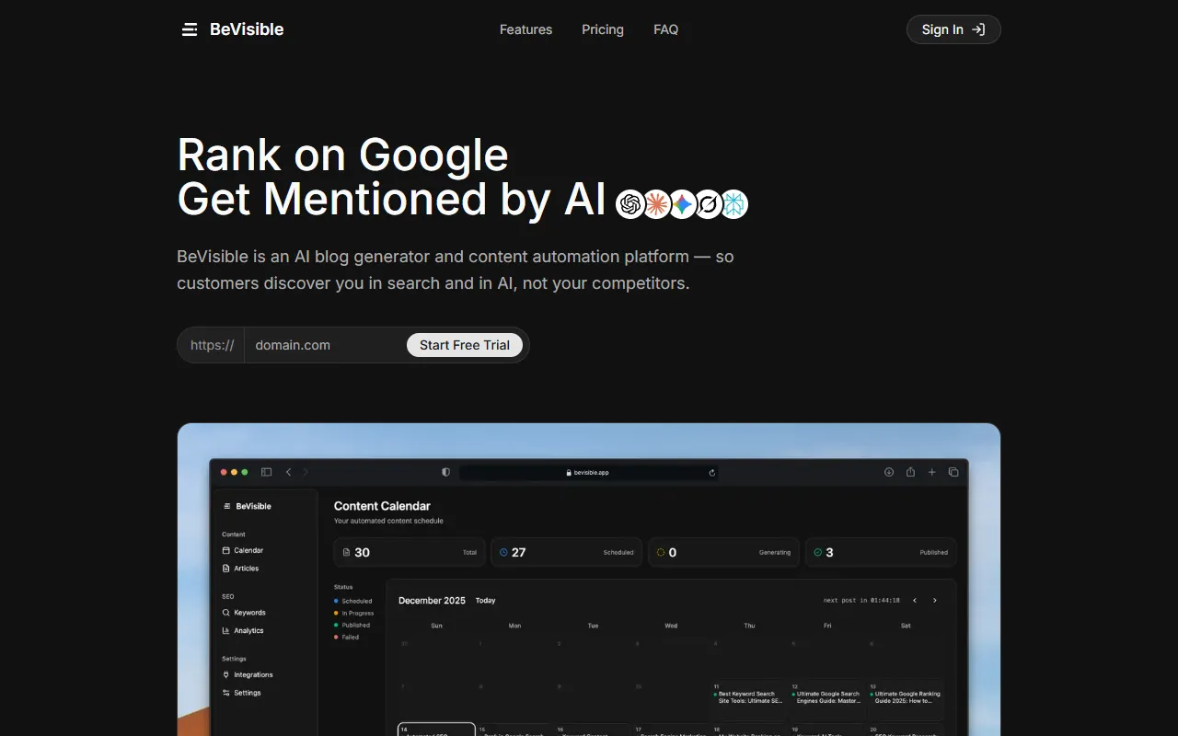
Task: Focus the domain.com input field
Action: [324, 345]
